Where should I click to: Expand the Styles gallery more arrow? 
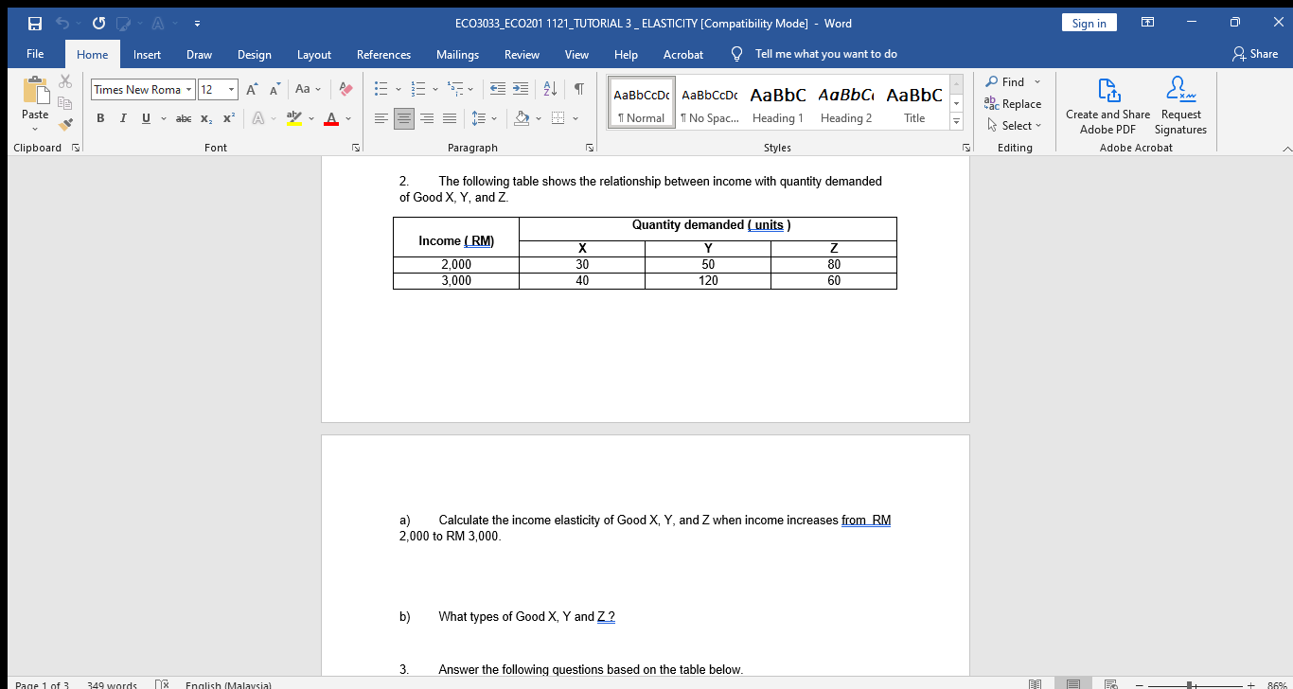[955, 122]
